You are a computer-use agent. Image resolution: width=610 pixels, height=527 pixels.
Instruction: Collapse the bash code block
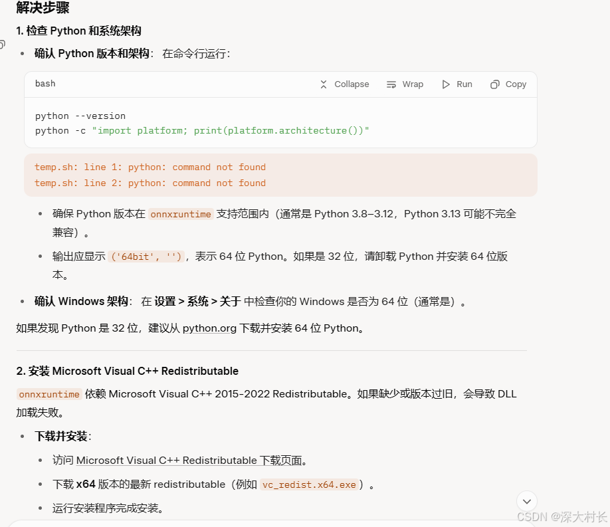click(x=344, y=84)
